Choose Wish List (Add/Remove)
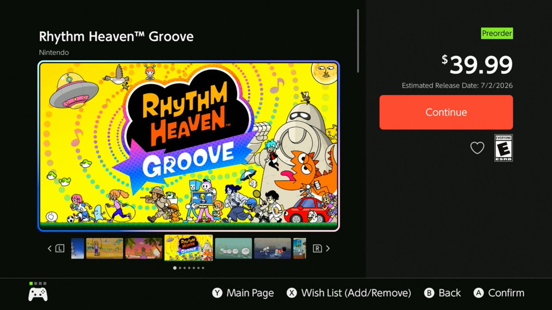The image size is (552, 310). tap(356, 293)
